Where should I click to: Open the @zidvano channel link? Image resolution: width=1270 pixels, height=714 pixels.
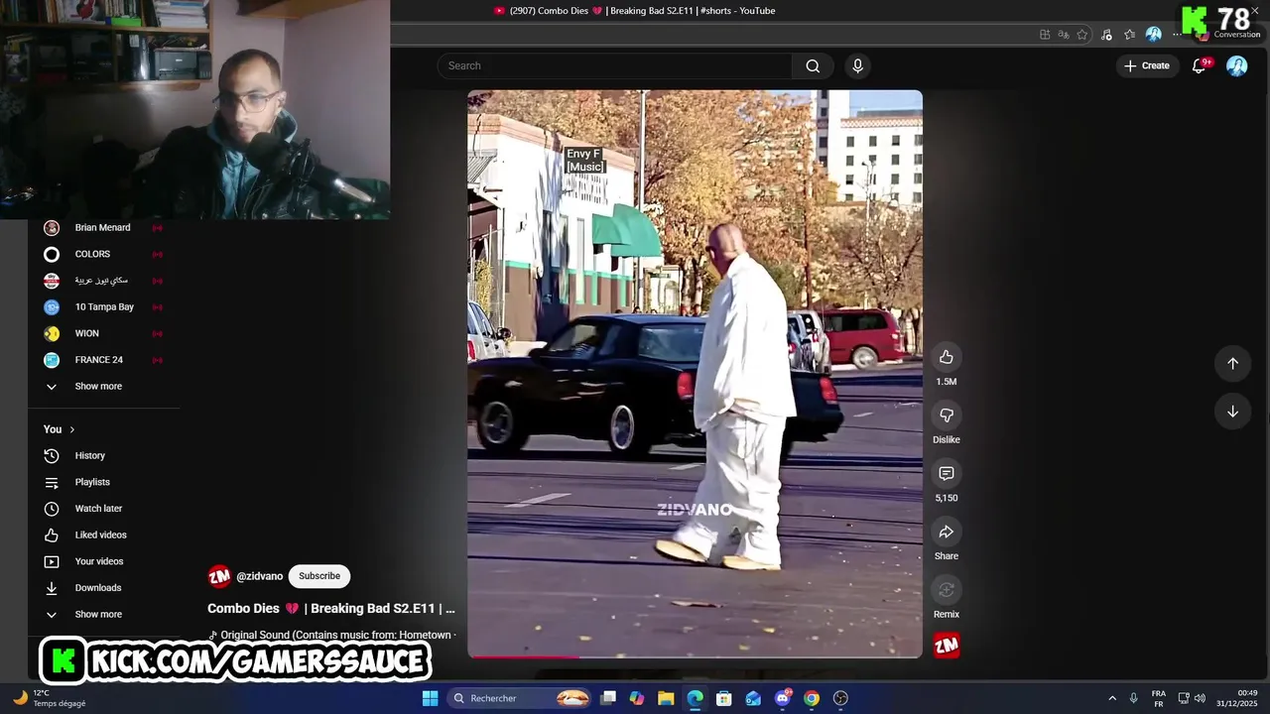[260, 576]
